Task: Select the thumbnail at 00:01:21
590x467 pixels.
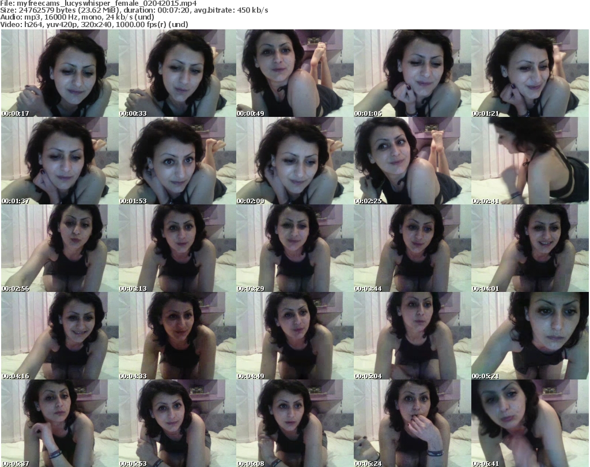Action: [530, 73]
